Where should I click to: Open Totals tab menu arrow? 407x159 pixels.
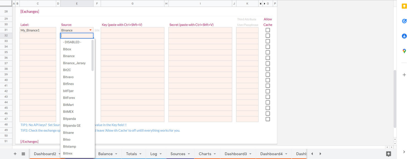(x=140, y=154)
